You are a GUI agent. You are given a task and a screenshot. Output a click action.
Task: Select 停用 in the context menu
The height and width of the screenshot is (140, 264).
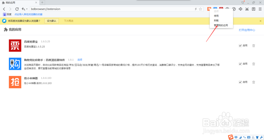click(221, 16)
